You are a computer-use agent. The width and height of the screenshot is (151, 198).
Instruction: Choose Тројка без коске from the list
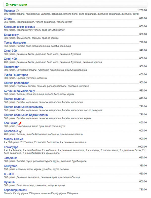coord(15,43)
